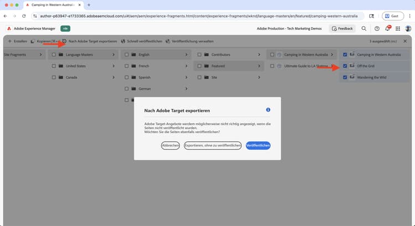Toggle the Contributors checkbox
Image resolution: width=415 pixels, height=226 pixels.
199,55
